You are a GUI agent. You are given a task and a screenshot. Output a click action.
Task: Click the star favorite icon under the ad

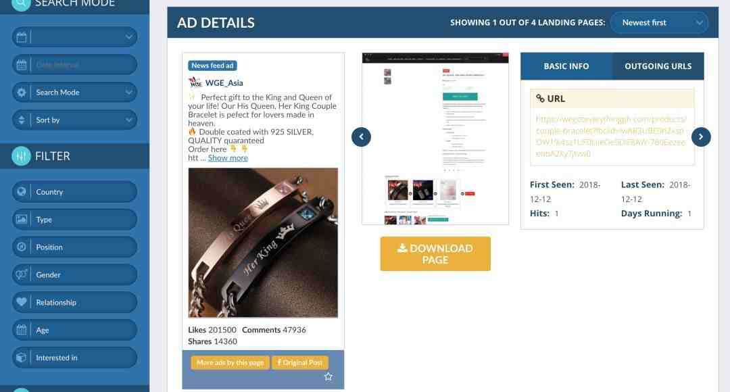(328, 376)
